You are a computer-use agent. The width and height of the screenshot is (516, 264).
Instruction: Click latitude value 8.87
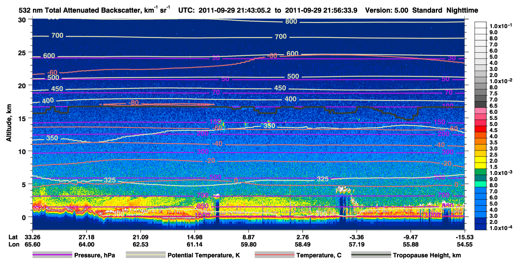[x=248, y=237]
